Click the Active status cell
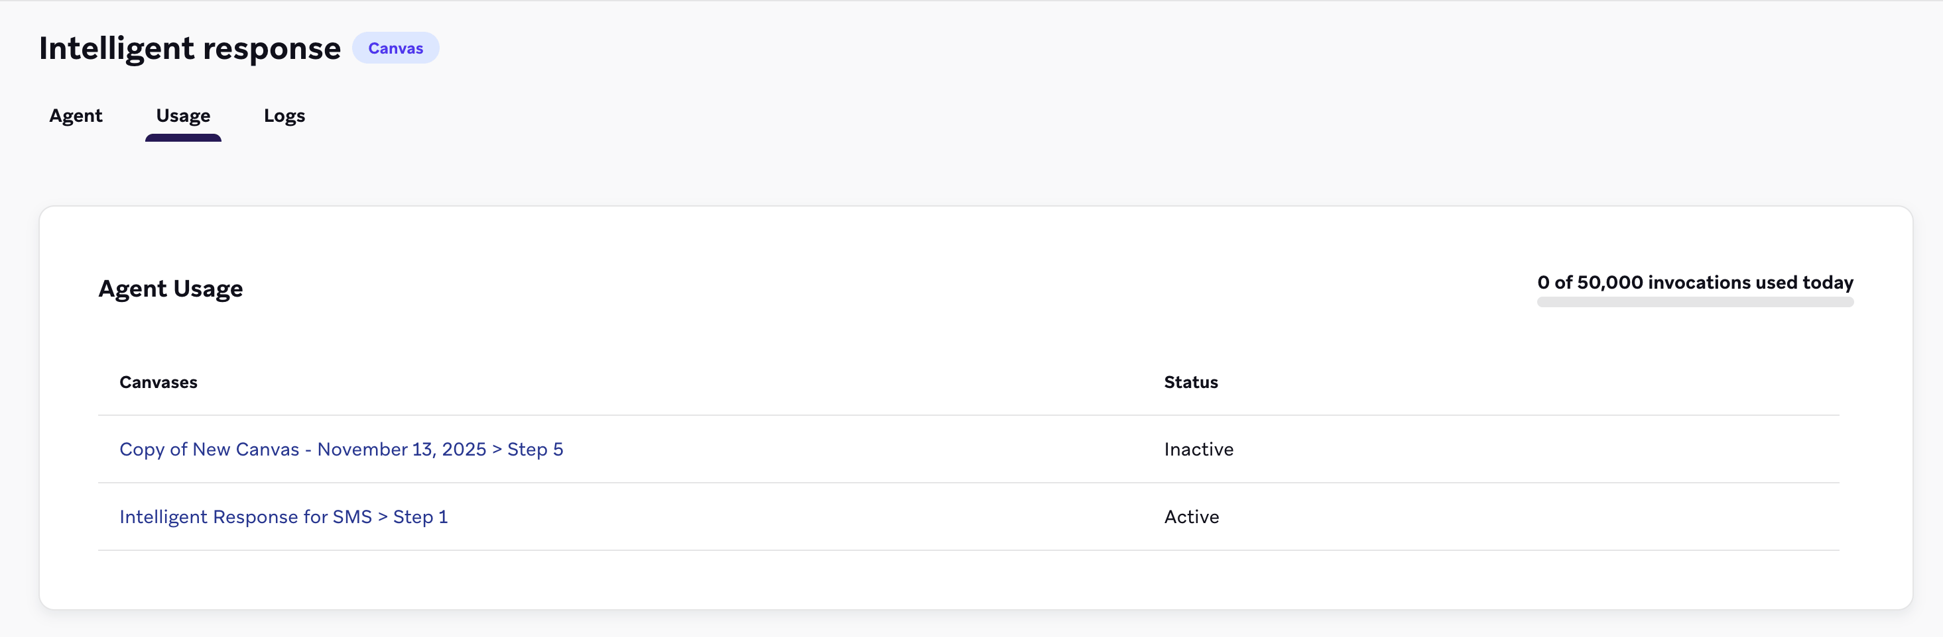Image resolution: width=1943 pixels, height=637 pixels. click(x=1191, y=517)
